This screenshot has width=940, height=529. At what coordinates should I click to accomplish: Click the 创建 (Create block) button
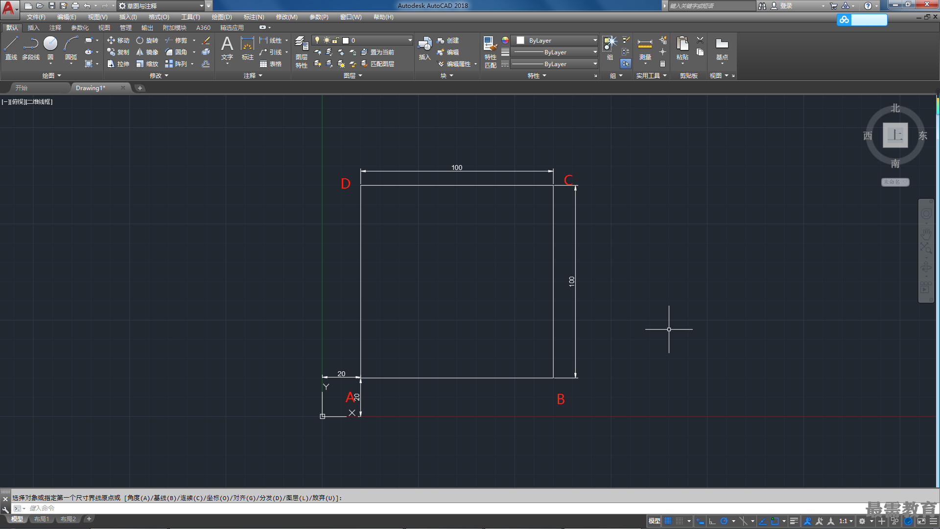click(x=448, y=40)
